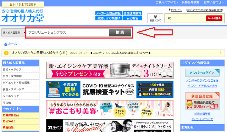Click the 検索 search button
This screenshot has height=132, width=227.
[x=120, y=32]
